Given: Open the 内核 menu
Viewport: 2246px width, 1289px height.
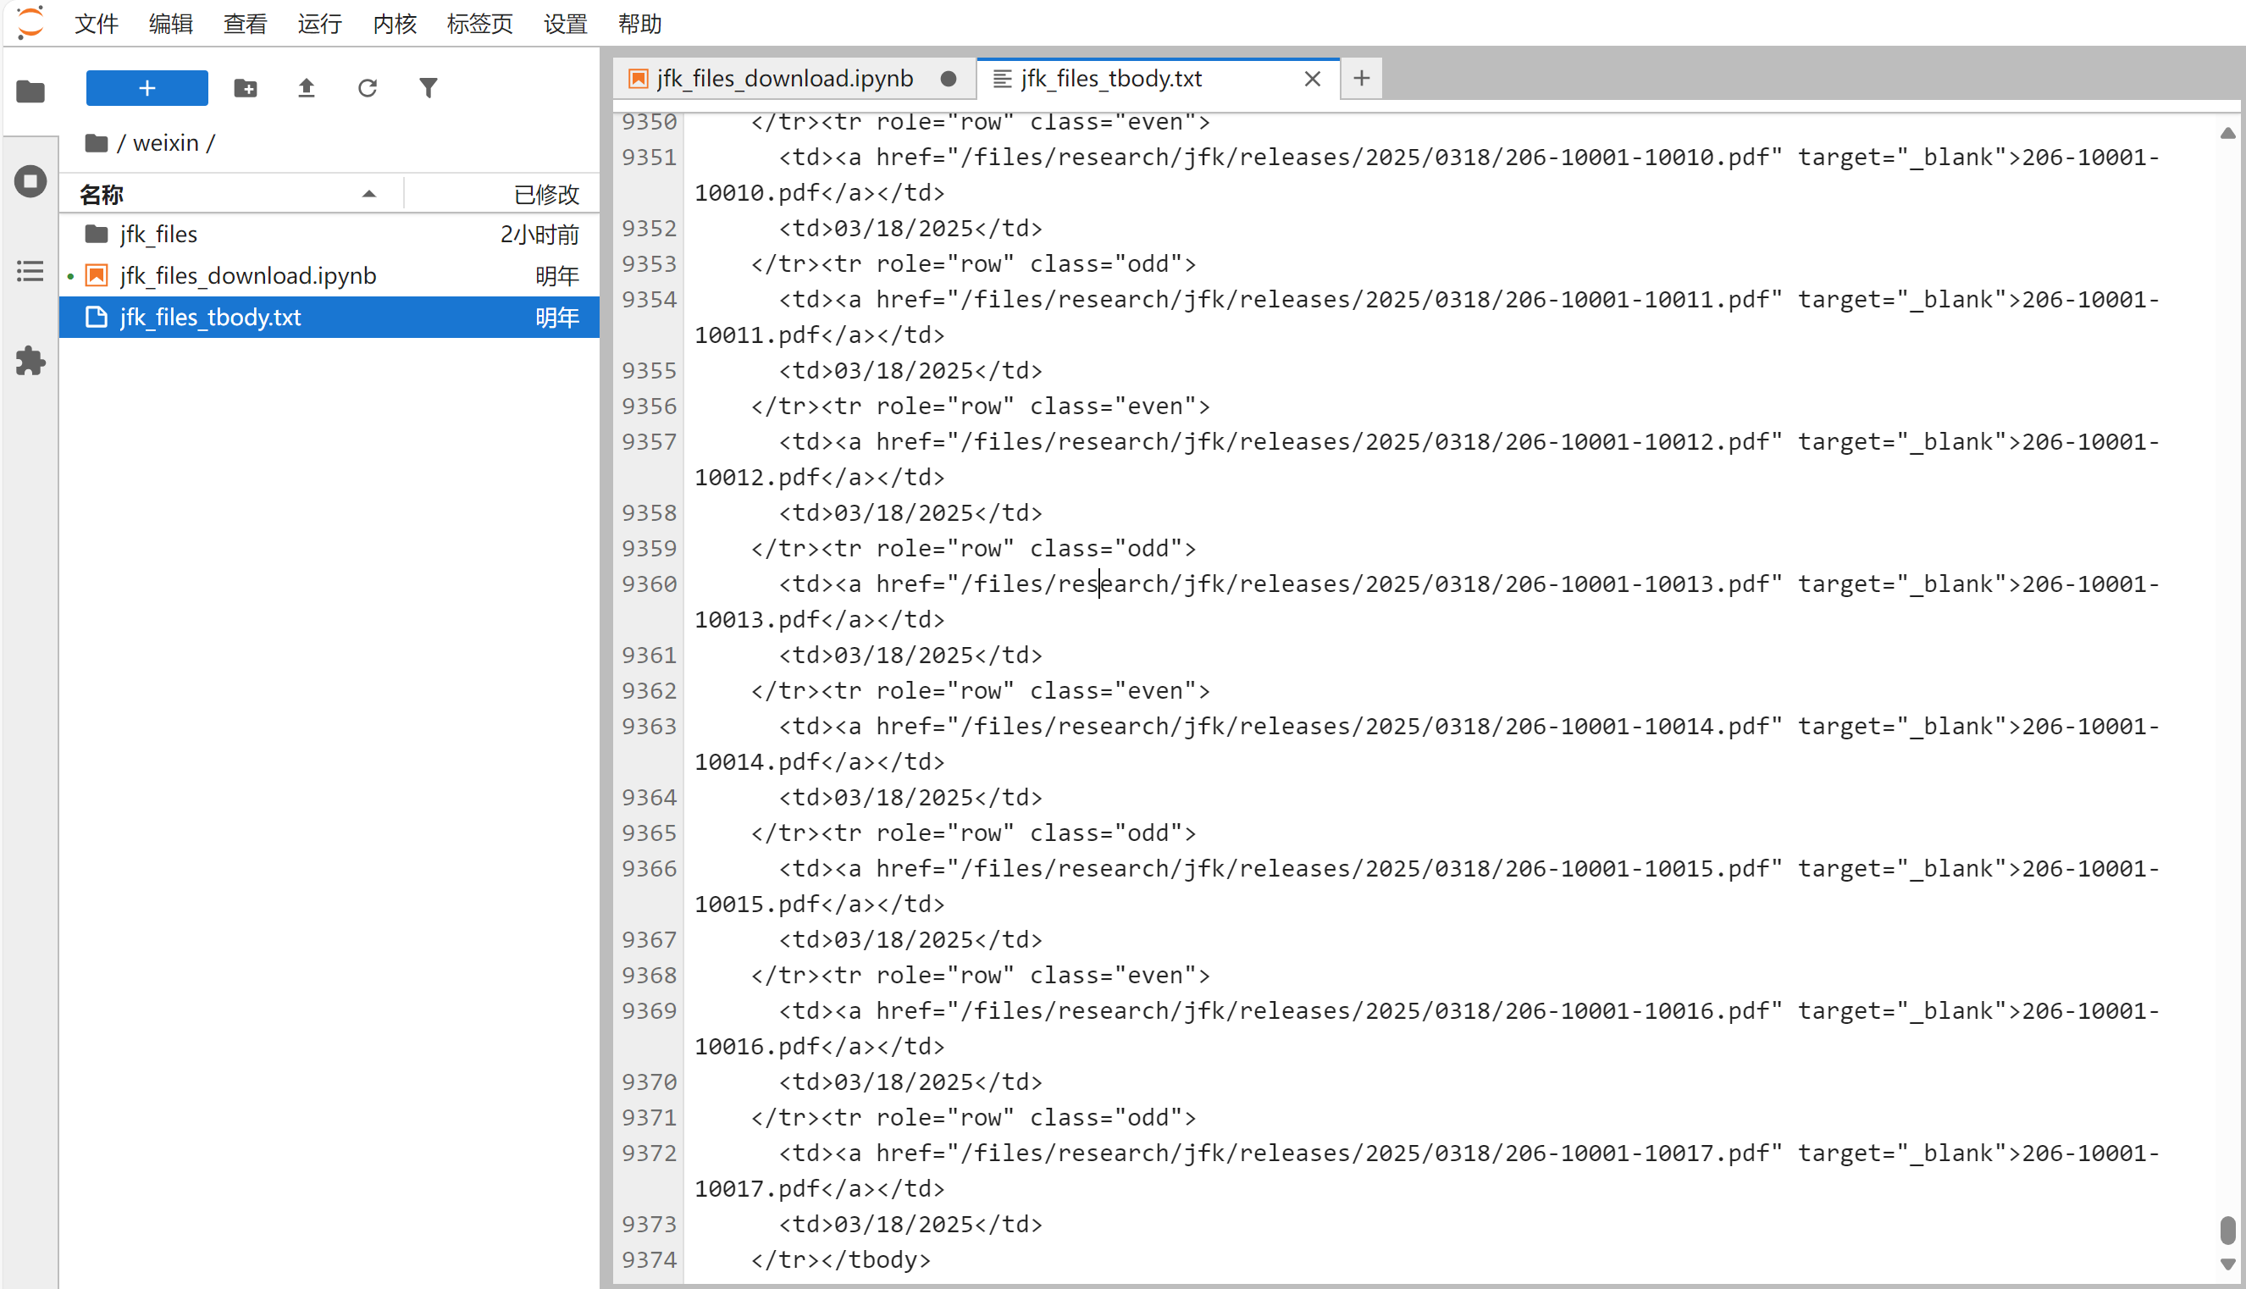Looking at the screenshot, I should tap(394, 23).
